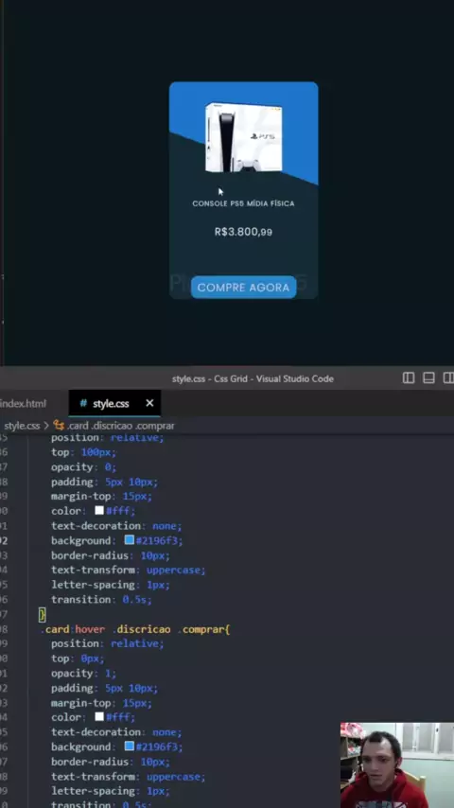
Task: Click the closing brace of the first rule
Action: (43, 614)
